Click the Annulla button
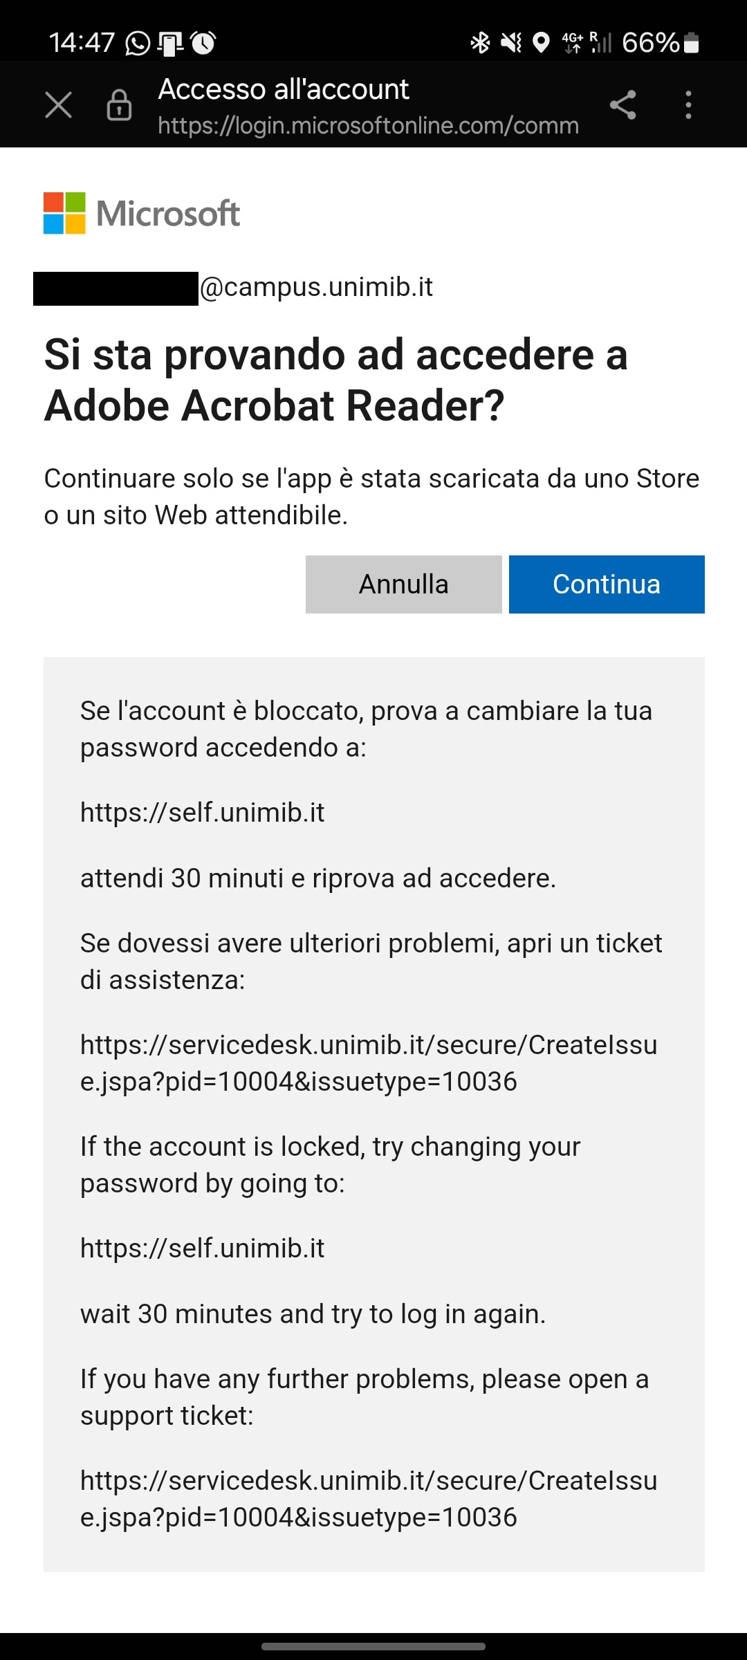Screen dimensions: 747x1660 (403, 584)
